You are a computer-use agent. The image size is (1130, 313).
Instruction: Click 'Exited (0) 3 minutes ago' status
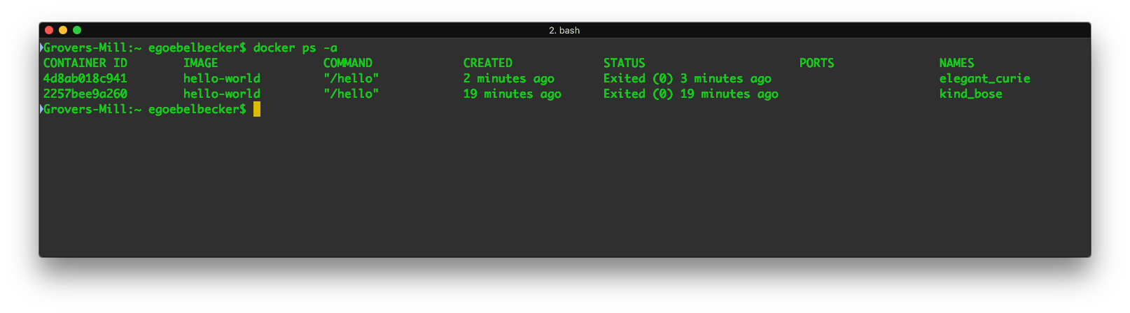[x=688, y=78]
